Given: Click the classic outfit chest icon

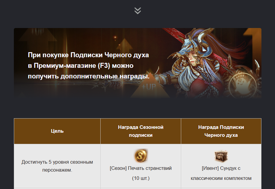Looking at the screenshot, I should 221,156.
